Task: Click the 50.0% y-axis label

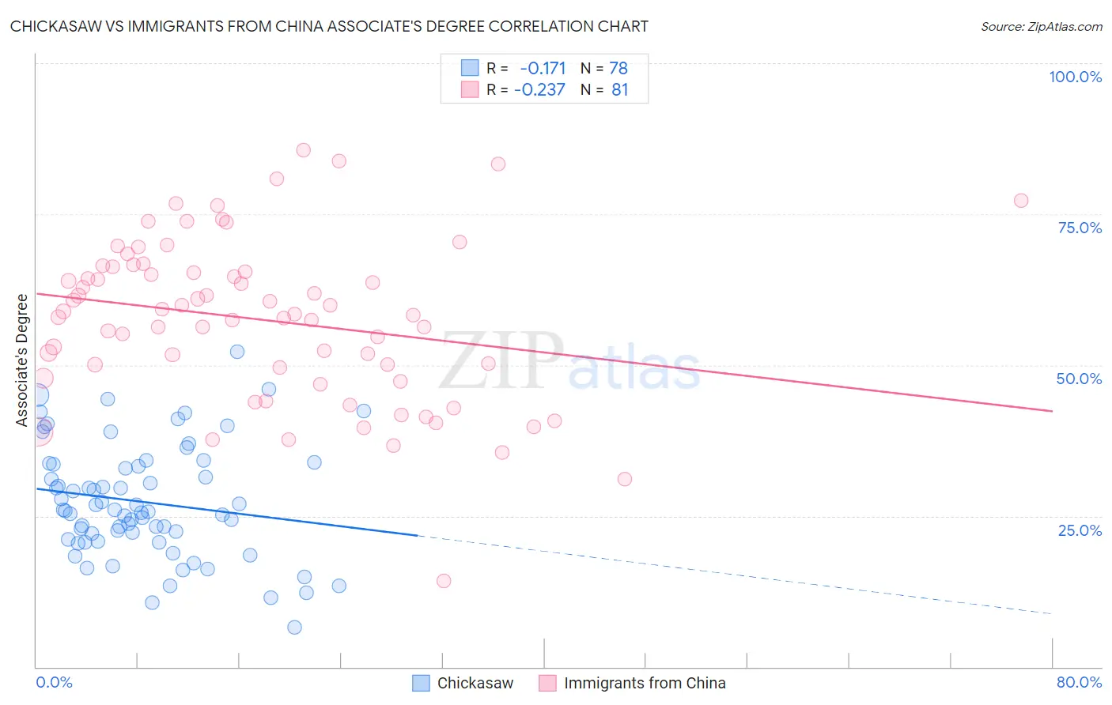Action: (x=1079, y=379)
